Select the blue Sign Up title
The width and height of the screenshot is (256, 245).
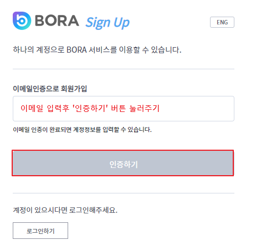[x=107, y=23]
